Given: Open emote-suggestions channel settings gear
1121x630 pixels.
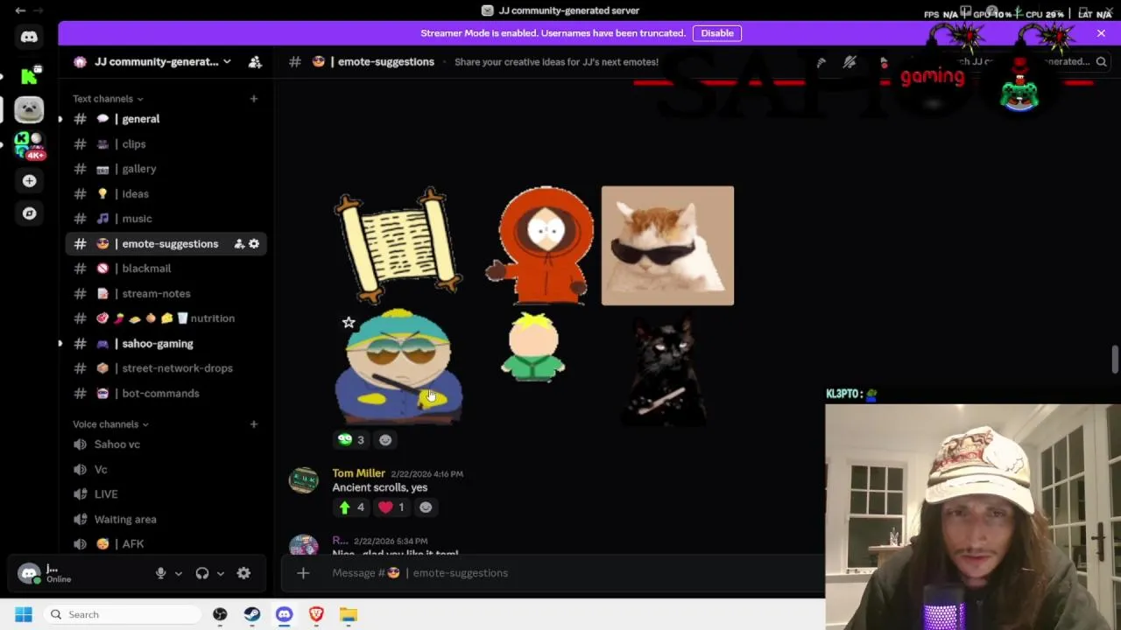Looking at the screenshot, I should tap(254, 244).
